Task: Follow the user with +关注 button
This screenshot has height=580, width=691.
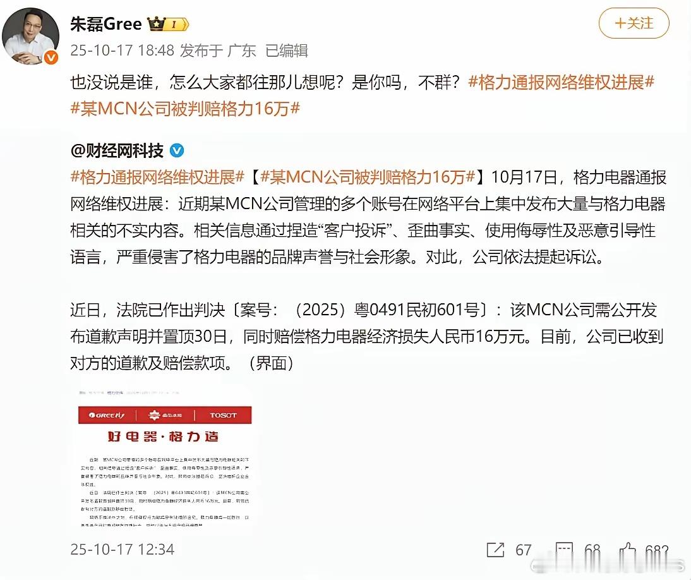Action: 634,23
